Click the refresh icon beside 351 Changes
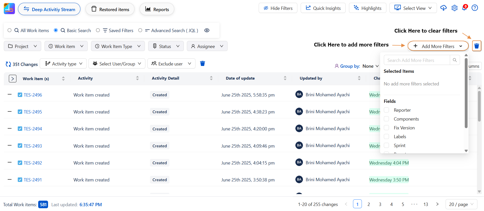 click(x=8, y=64)
